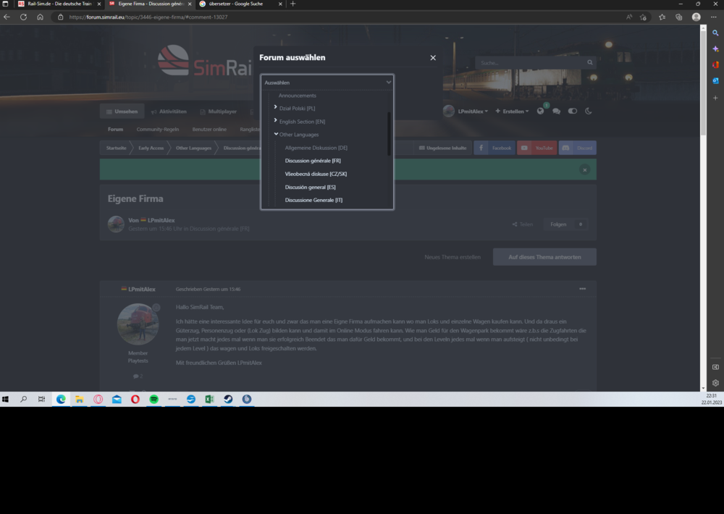
Task: Open a new browser tab
Action: (292, 4)
